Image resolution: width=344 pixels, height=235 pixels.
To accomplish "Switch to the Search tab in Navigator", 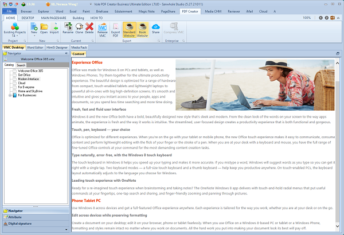I will tap(21, 65).
